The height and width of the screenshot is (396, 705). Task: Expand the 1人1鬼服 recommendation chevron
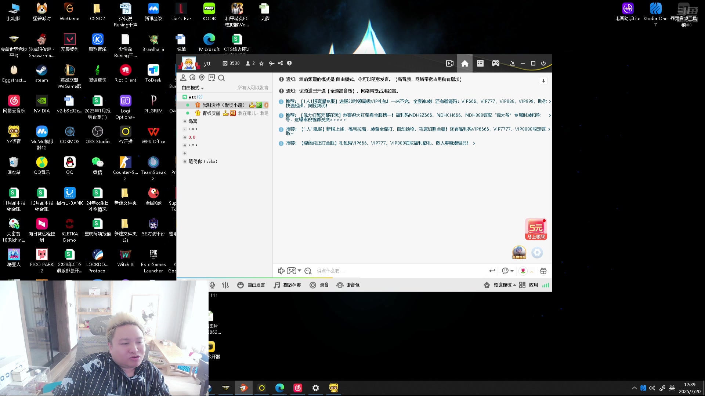click(x=549, y=129)
